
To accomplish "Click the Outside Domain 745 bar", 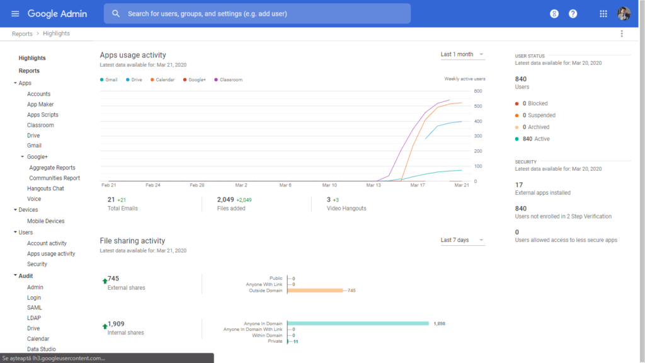I will 316,291.
